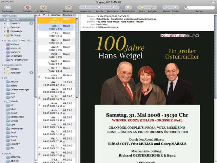This screenshot has height=163, width=217.
Task: Click the Empfangen toolbar icon
Action: 7,7
